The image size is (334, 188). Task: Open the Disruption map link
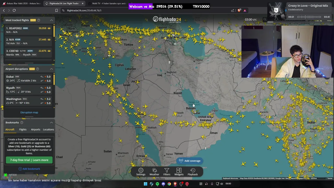click(x=29, y=113)
